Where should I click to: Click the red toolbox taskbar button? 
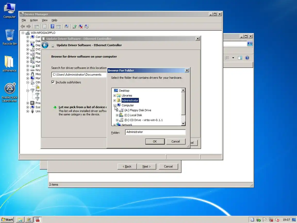pos(37,220)
